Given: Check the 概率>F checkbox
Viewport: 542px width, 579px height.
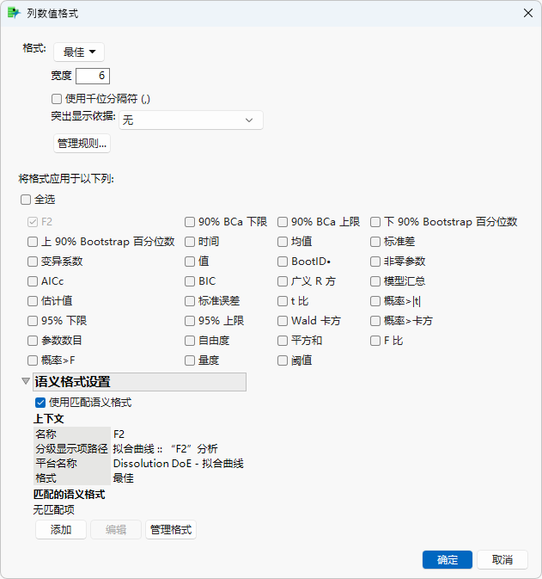Looking at the screenshot, I should [33, 360].
